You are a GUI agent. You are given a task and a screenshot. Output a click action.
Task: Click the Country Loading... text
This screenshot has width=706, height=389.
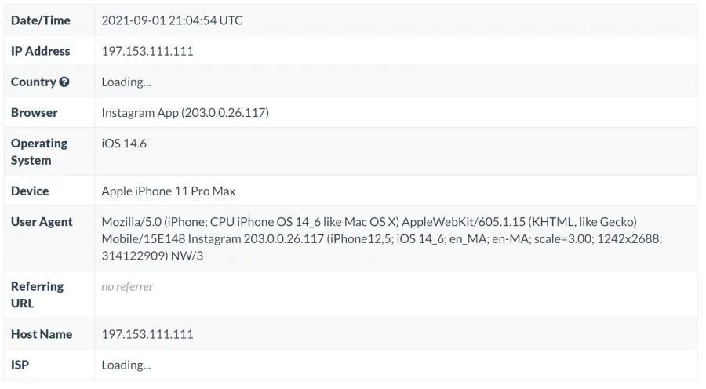click(x=126, y=82)
